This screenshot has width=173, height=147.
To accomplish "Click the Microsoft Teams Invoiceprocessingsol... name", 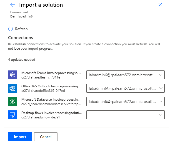I will 51,73.
